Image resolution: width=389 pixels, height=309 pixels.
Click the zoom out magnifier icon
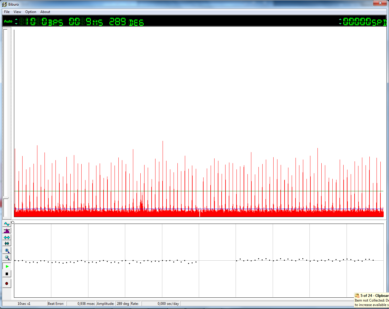[7, 257]
